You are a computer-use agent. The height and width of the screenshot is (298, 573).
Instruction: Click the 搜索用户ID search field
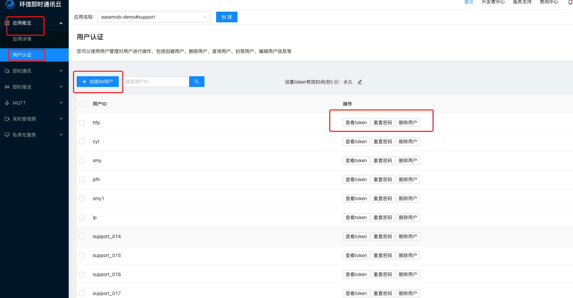point(156,82)
